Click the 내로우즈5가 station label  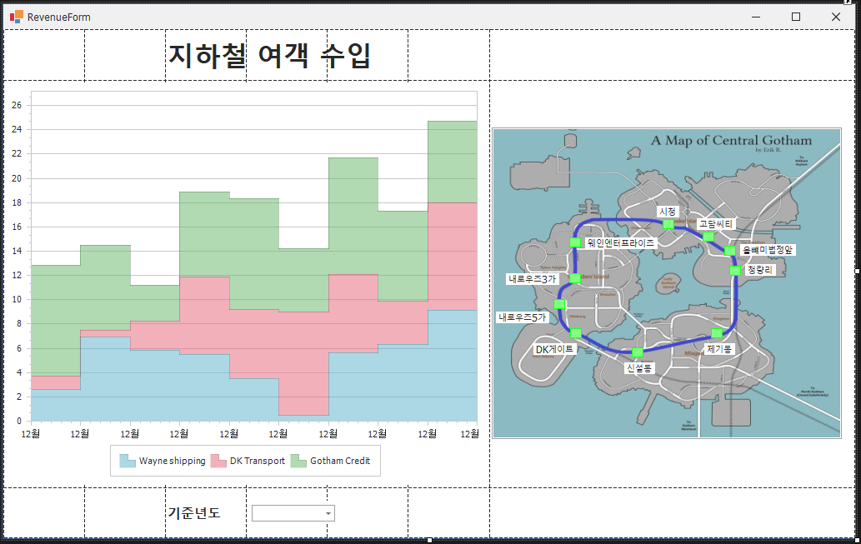pos(523,317)
